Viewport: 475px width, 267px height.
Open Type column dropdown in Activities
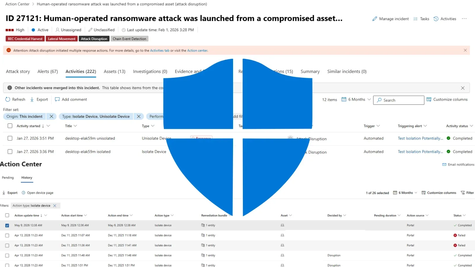153,126
